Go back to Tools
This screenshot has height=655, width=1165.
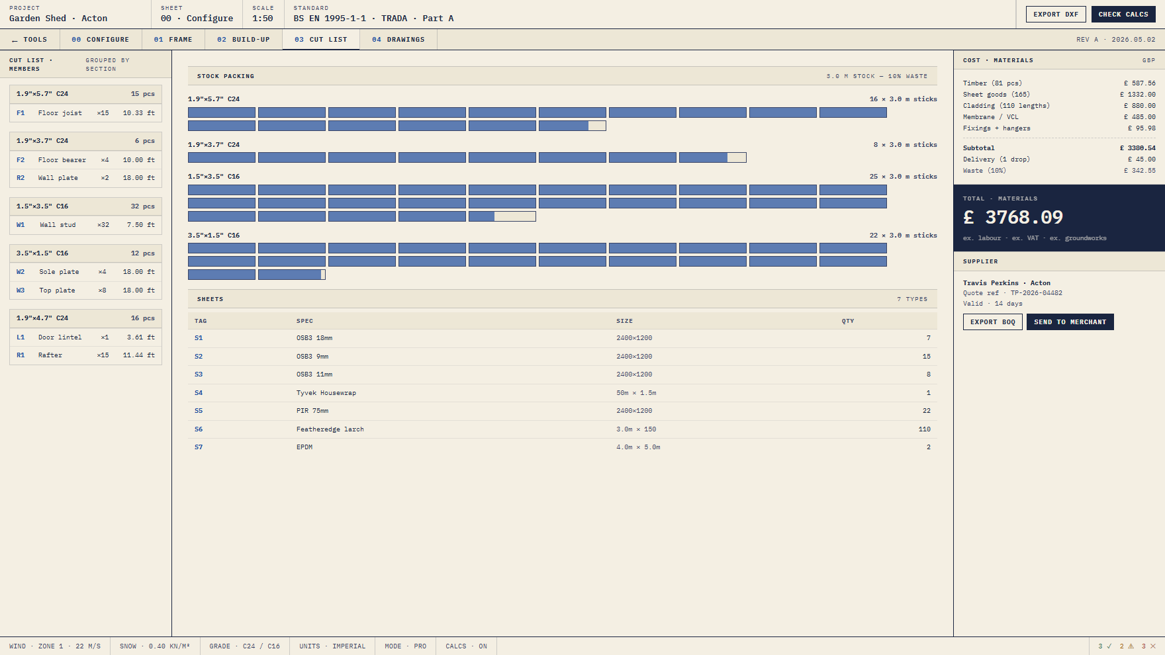pos(30,40)
